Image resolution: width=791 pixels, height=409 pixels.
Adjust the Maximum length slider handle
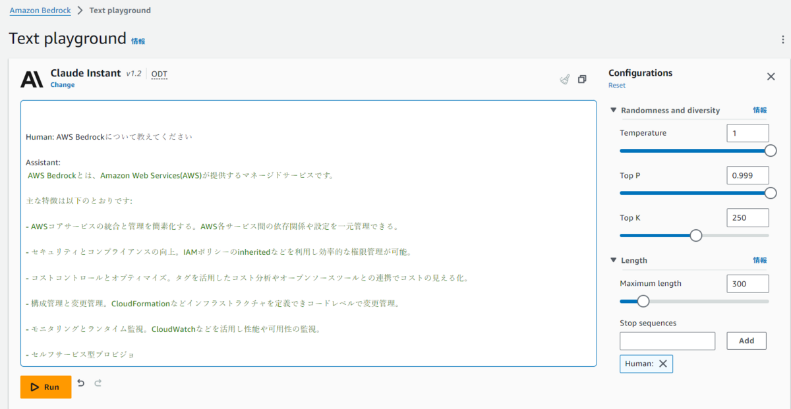[x=643, y=301]
